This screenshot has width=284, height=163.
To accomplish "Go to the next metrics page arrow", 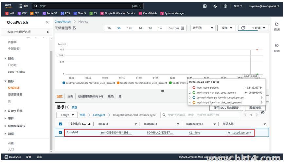I will click(257, 115).
